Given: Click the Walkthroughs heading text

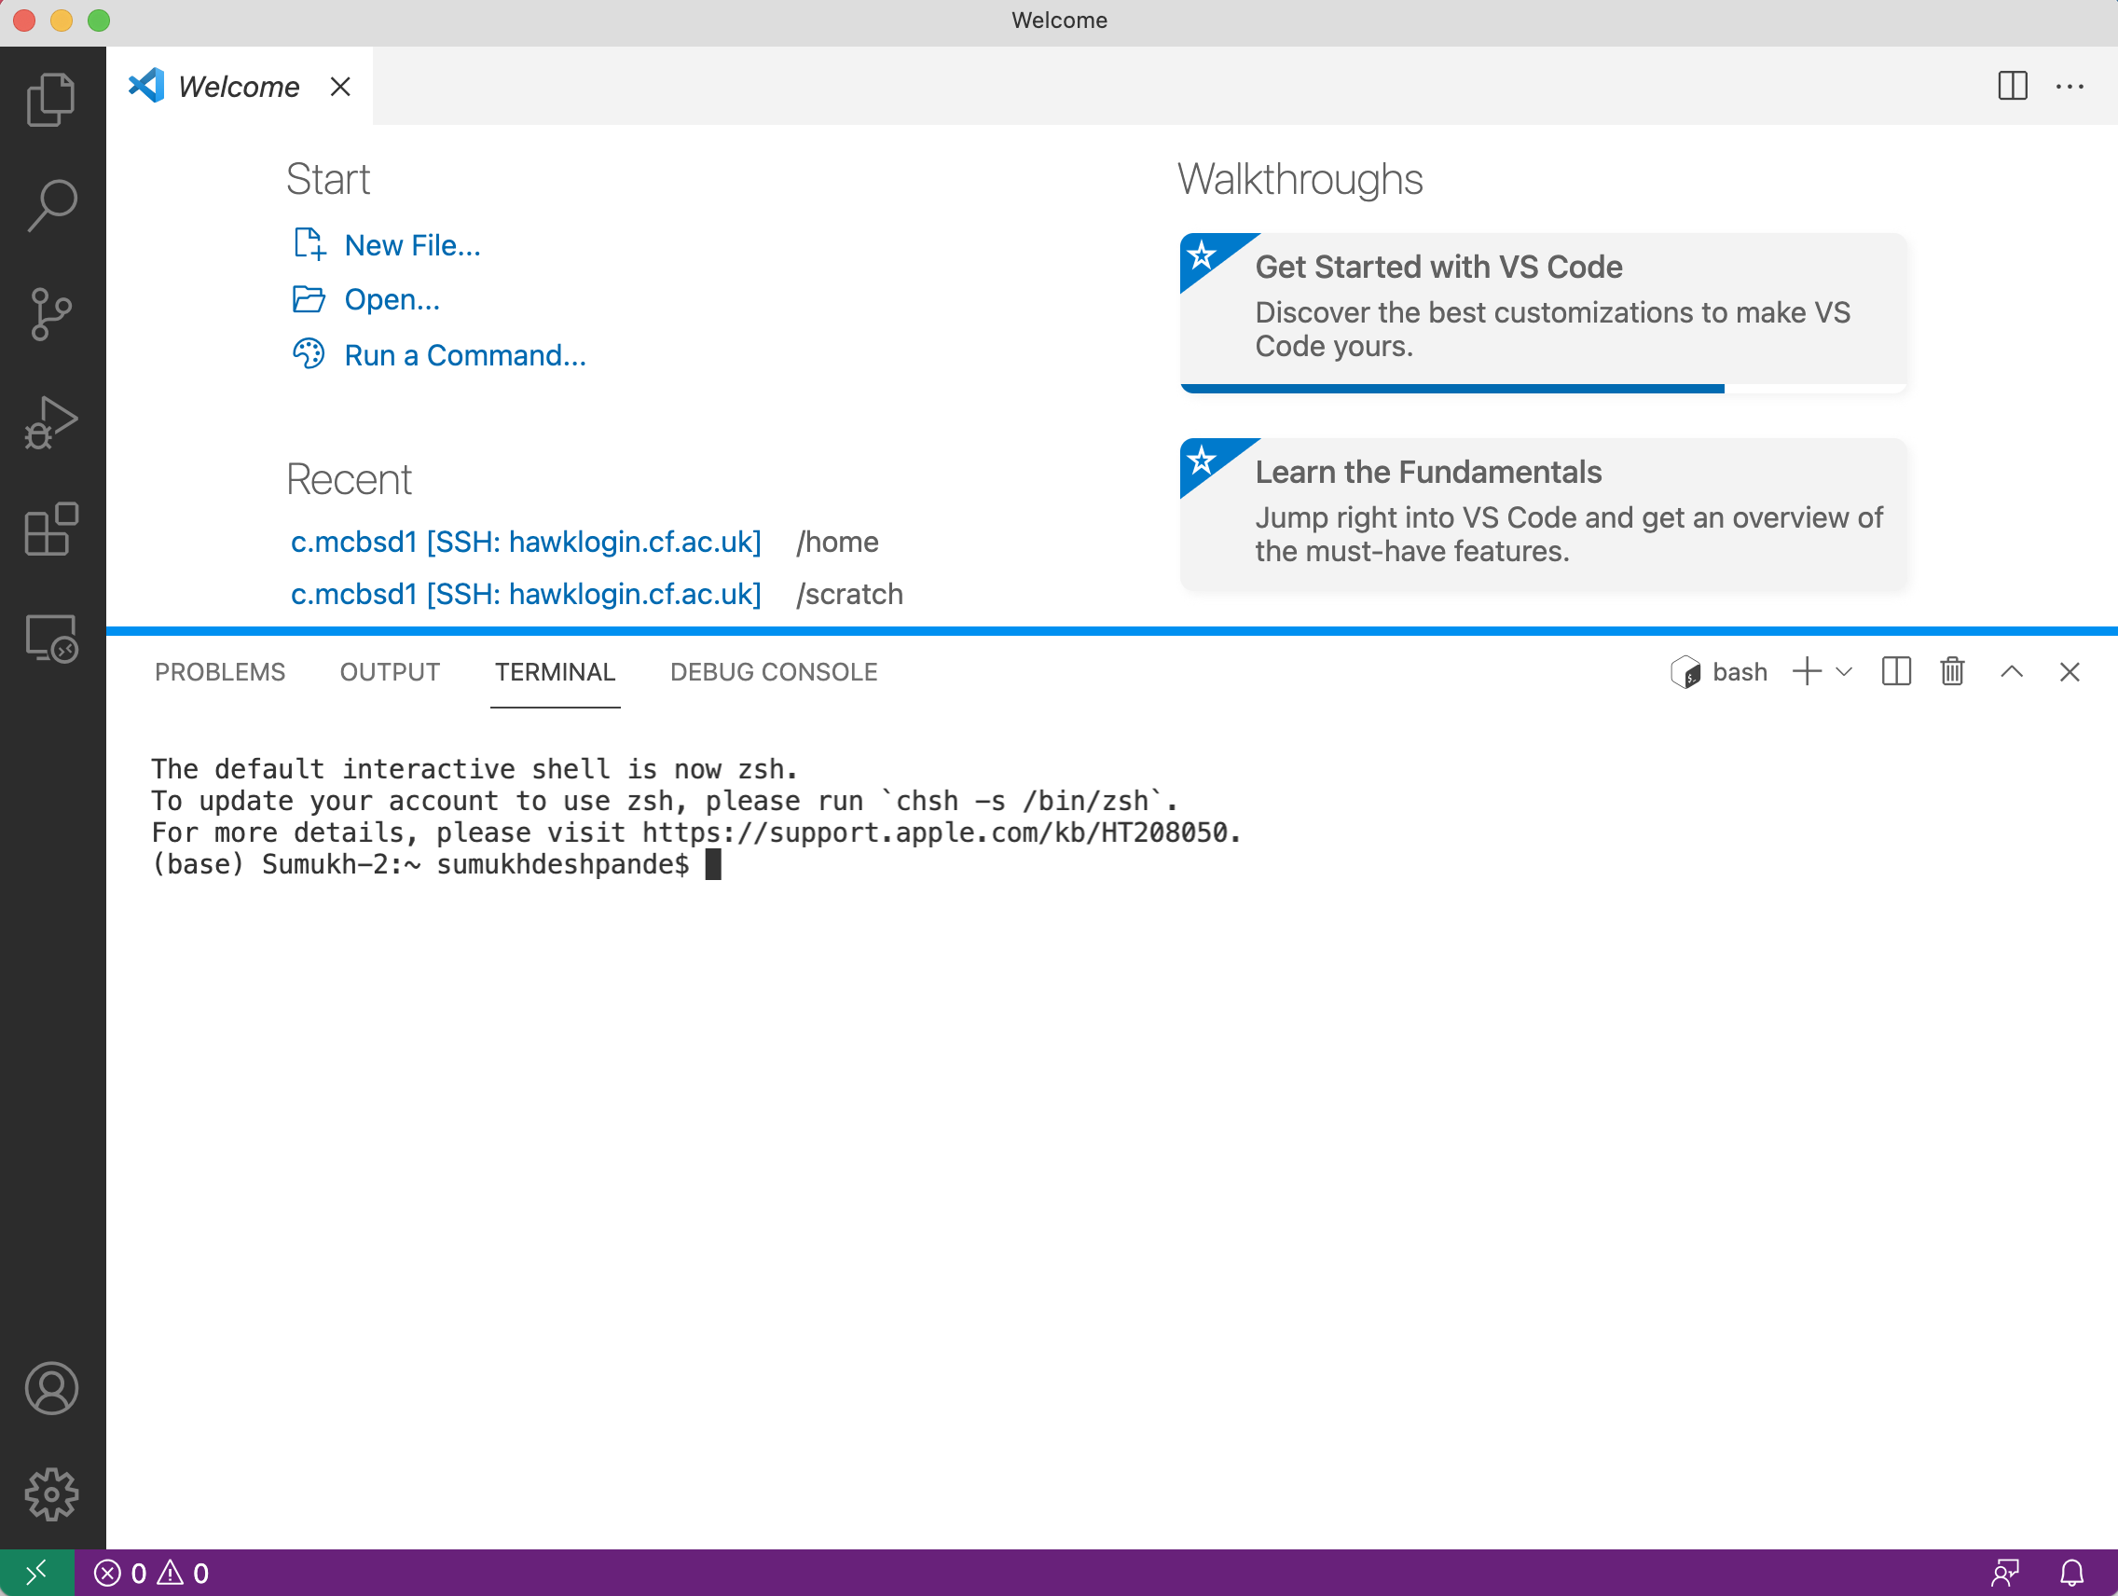Looking at the screenshot, I should [x=1300, y=179].
